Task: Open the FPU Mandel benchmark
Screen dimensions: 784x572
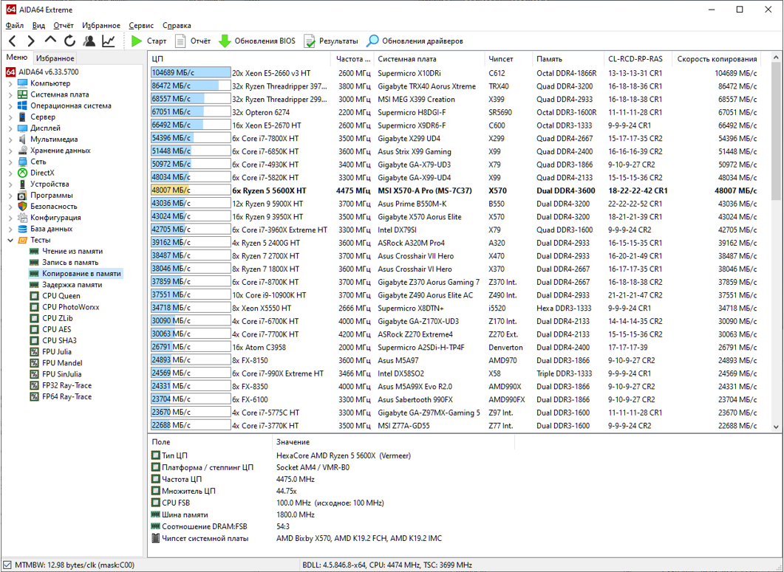Action: coord(62,363)
